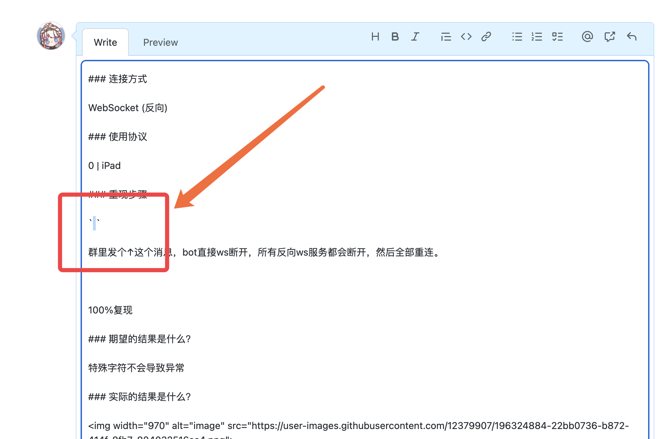Viewport: 666px width, 439px height.
Task: Place cursor on the '### 连接方式' line
Action: click(117, 79)
